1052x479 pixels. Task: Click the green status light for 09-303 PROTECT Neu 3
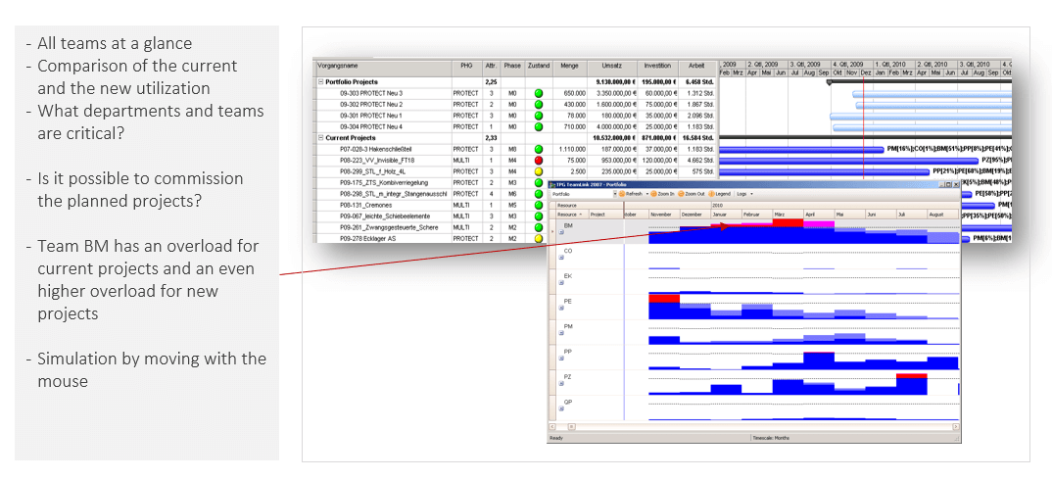point(538,93)
